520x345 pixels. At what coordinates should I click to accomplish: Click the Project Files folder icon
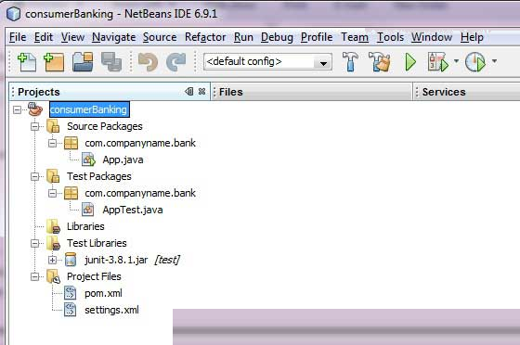pos(54,276)
